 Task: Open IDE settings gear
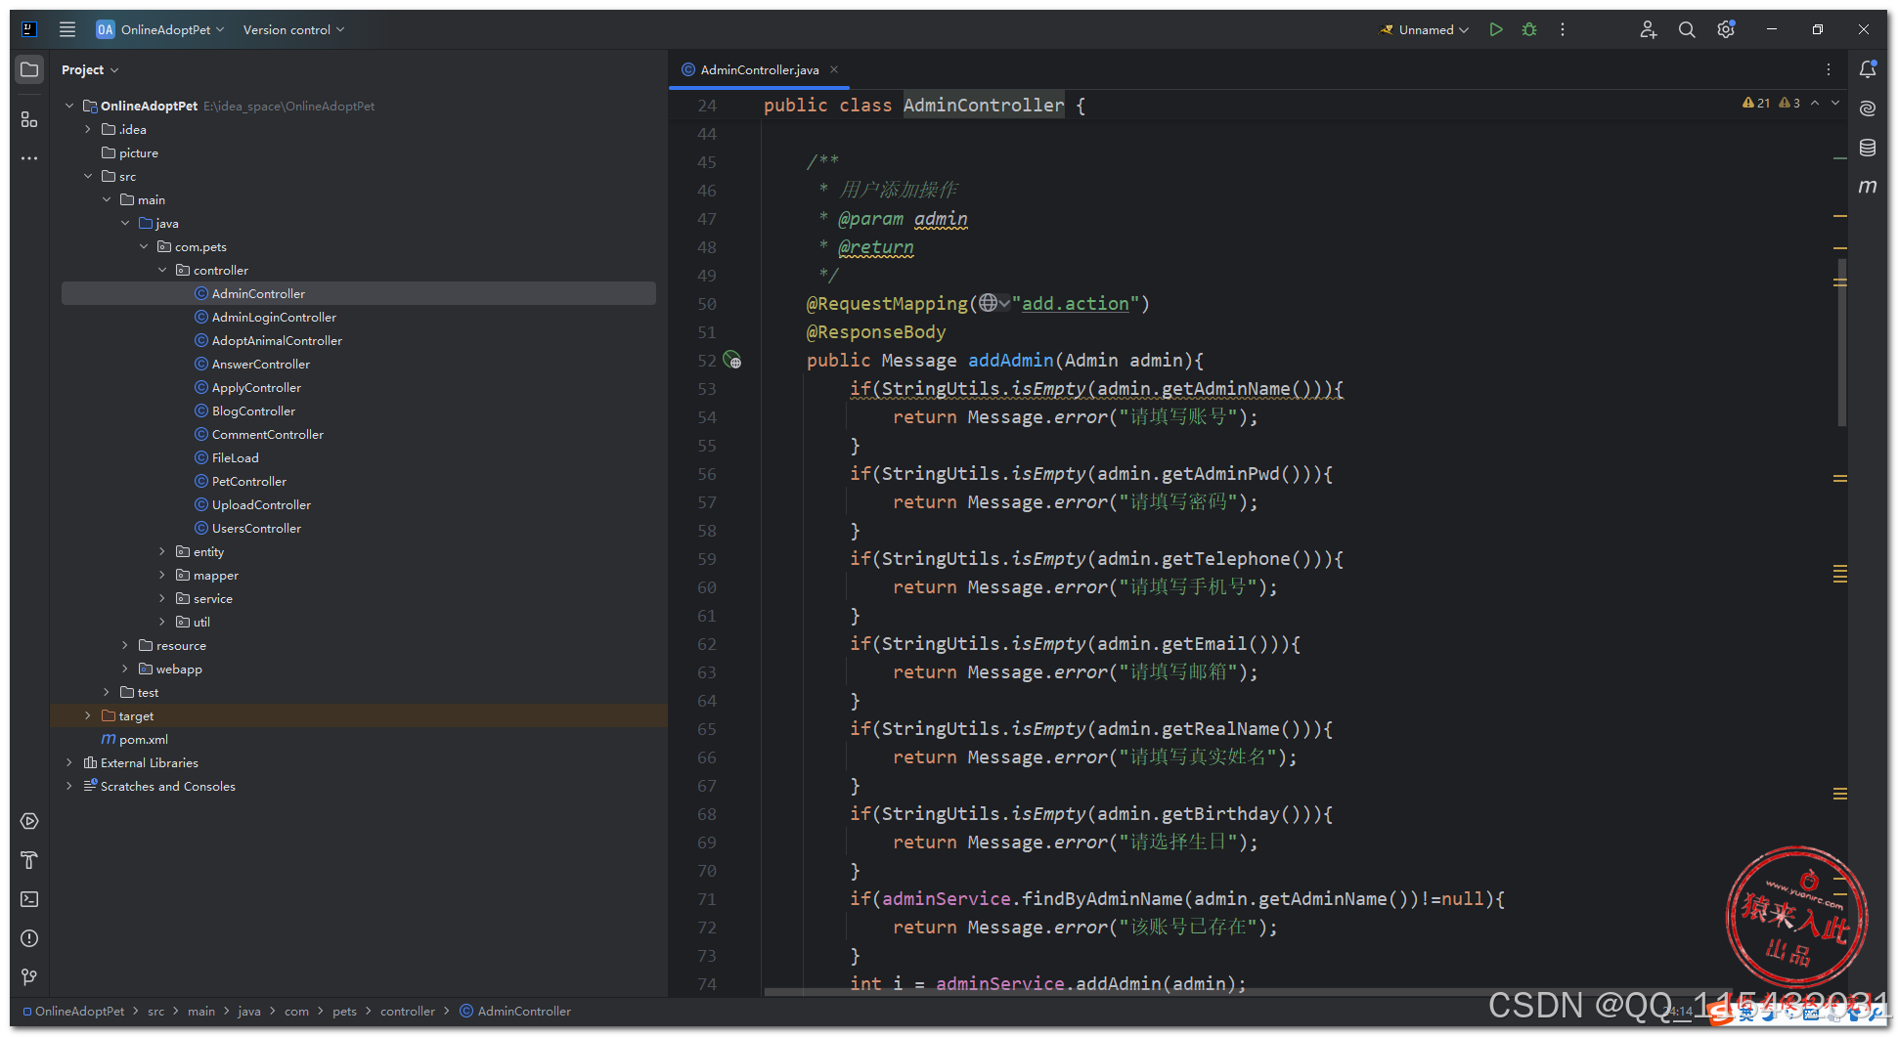coord(1726,29)
